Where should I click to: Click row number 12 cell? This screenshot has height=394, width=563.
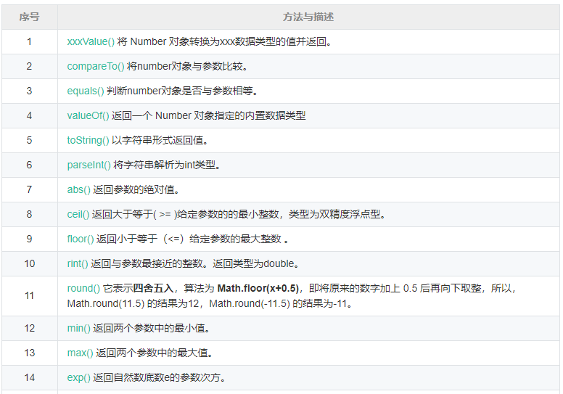30,328
